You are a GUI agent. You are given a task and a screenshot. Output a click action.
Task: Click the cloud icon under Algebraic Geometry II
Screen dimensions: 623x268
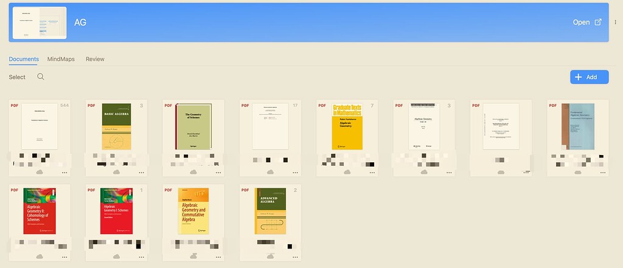click(x=40, y=257)
